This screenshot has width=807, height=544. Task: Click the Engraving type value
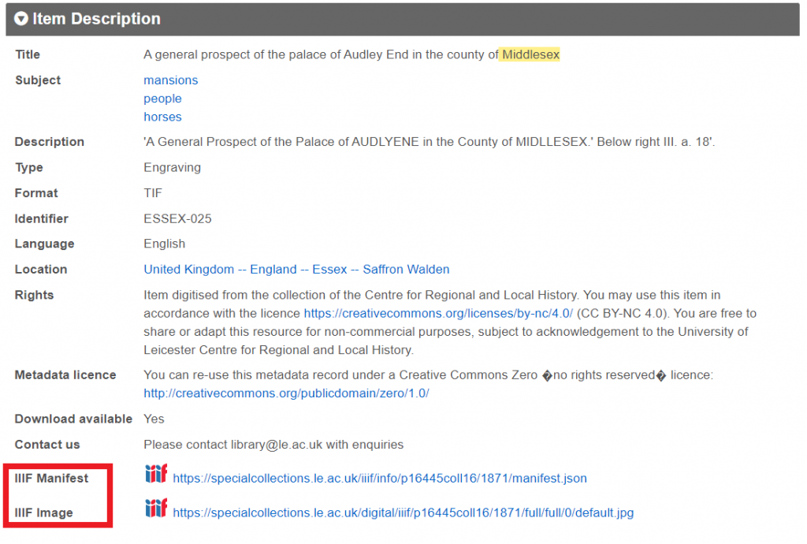coord(172,168)
